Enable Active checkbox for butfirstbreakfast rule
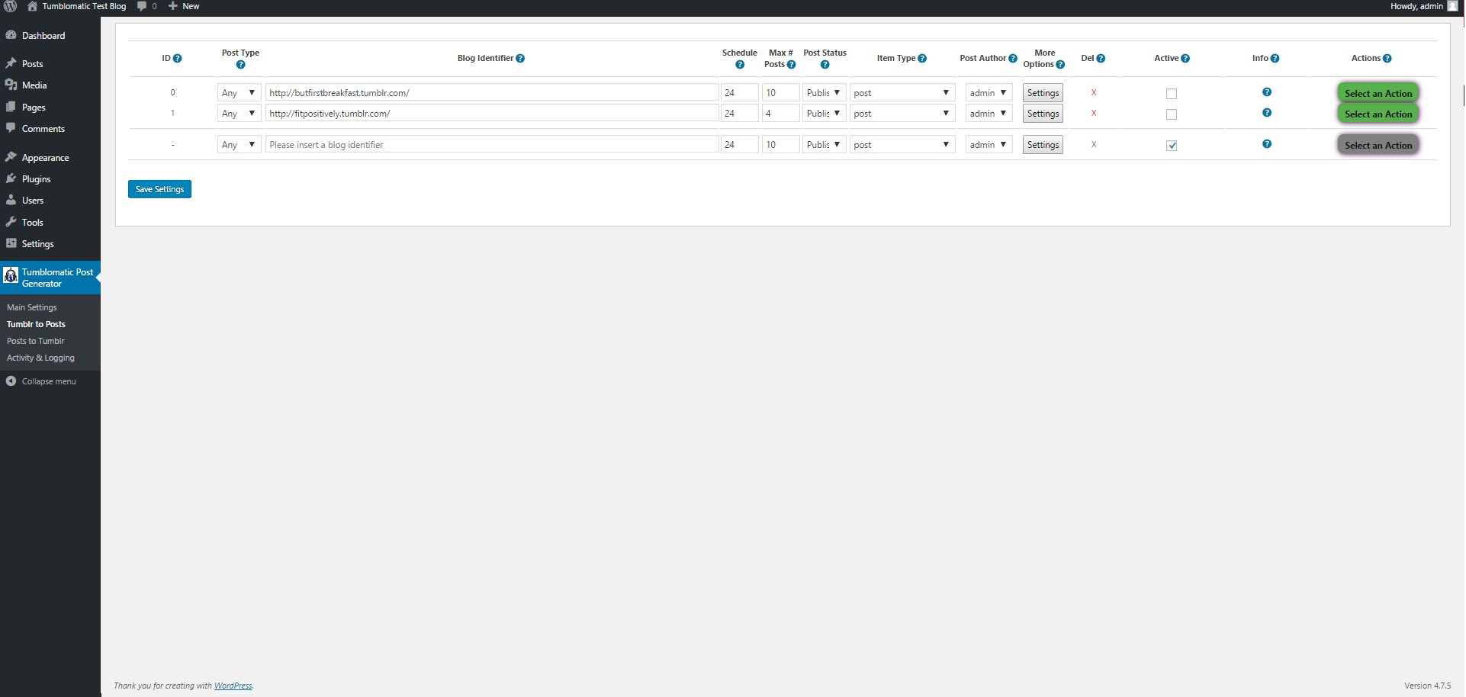Screen dimensions: 1466x697 click(1172, 94)
